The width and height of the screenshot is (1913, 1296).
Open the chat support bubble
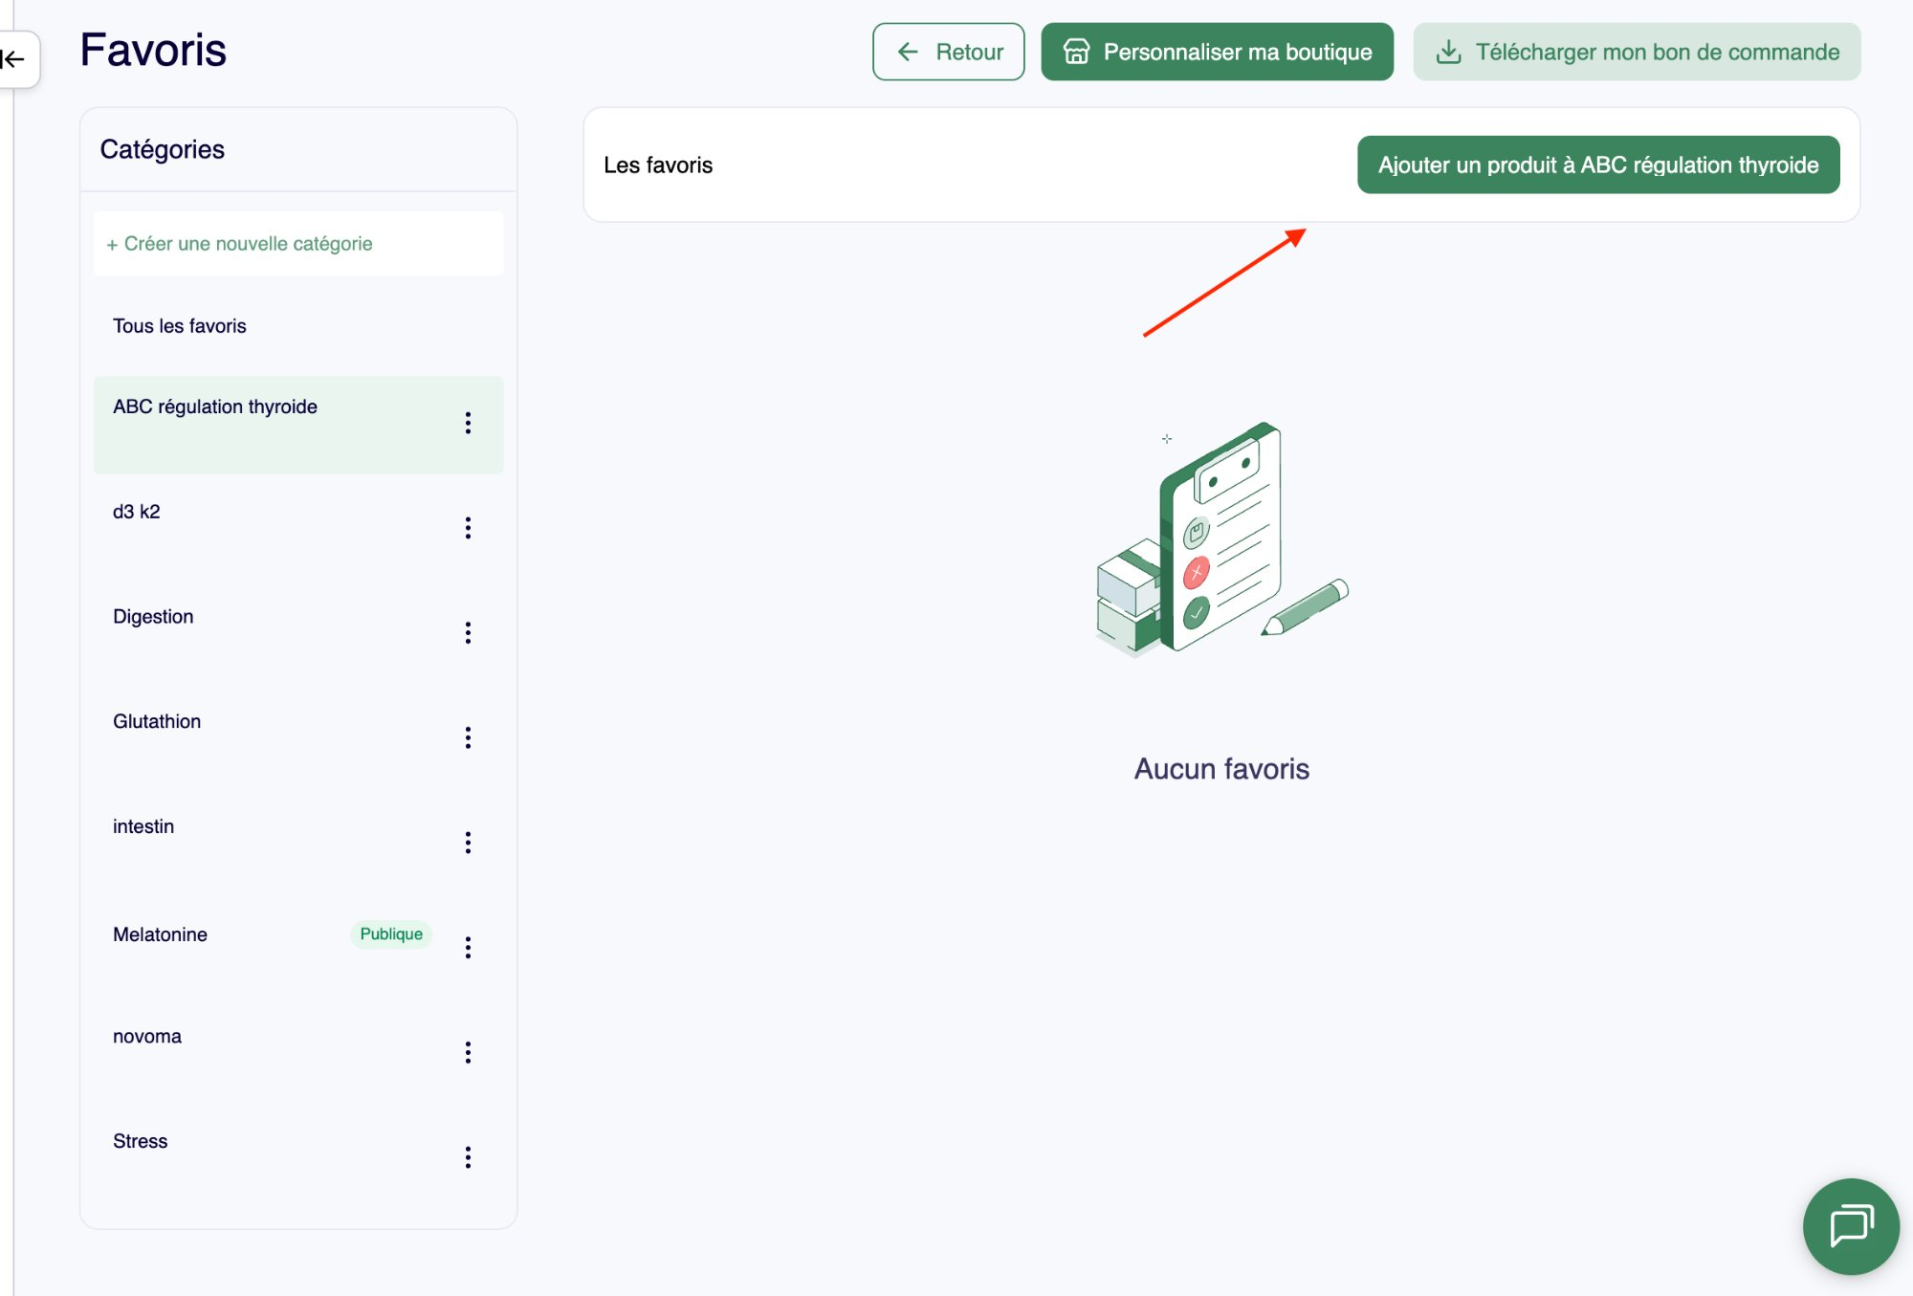pos(1851,1226)
